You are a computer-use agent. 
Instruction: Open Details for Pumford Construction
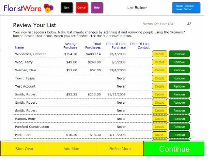tap(159, 126)
